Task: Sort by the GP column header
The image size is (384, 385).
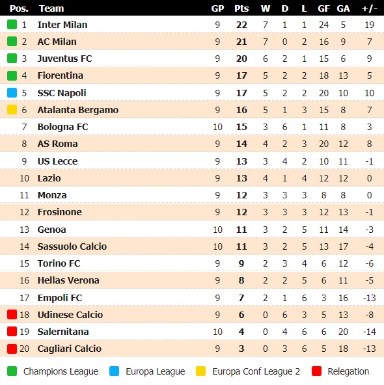Action: [x=217, y=8]
